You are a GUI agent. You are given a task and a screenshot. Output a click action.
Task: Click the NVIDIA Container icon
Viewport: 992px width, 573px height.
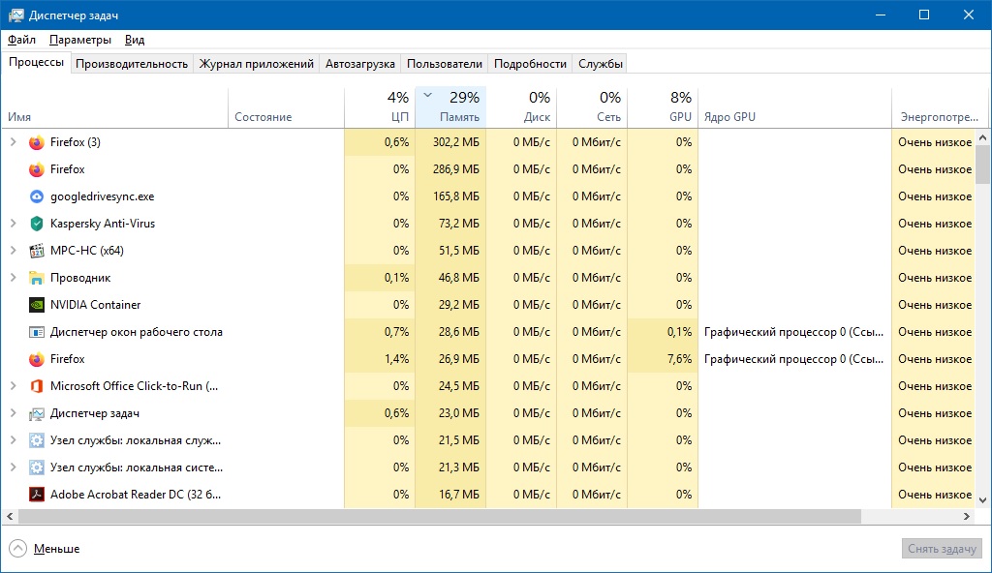tap(37, 305)
